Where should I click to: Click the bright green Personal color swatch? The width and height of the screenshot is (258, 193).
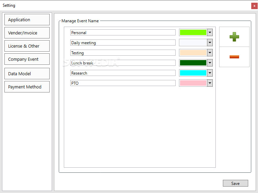click(193, 32)
